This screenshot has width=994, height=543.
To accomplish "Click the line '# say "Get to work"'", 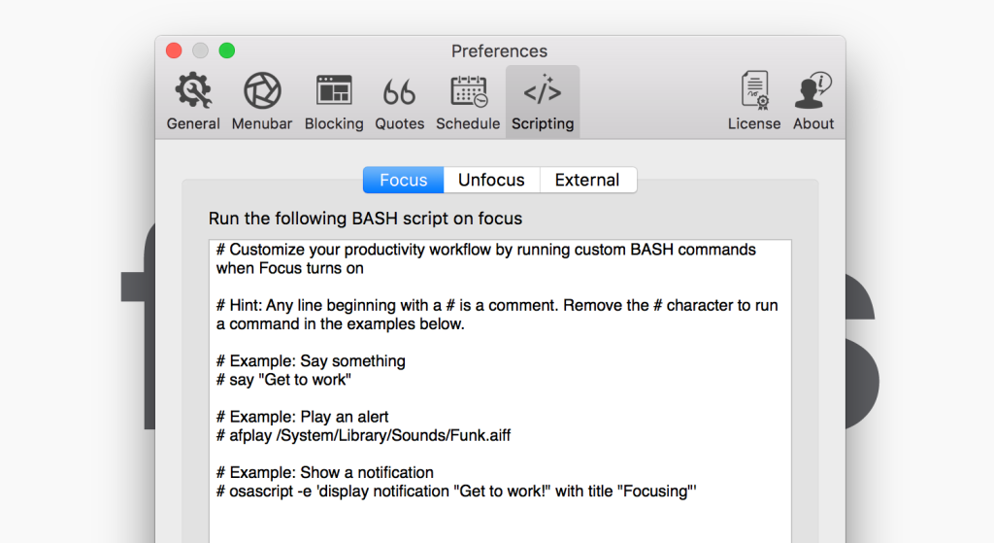I will (283, 380).
